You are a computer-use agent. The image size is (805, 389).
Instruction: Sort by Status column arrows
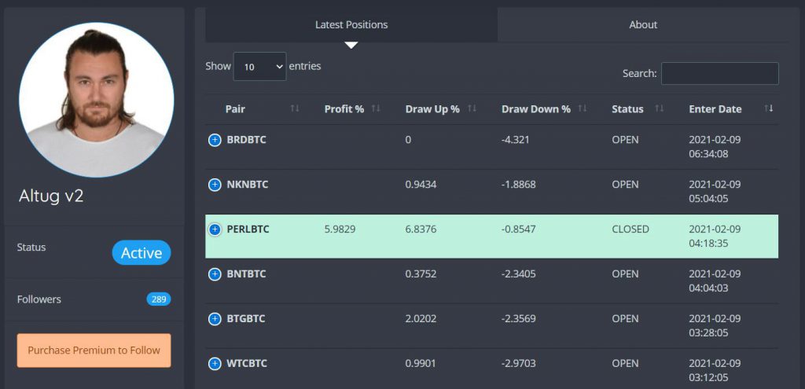(x=660, y=108)
